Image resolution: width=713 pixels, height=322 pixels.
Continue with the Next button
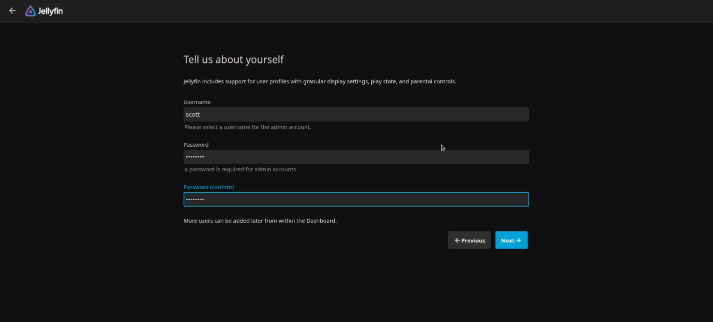511,240
